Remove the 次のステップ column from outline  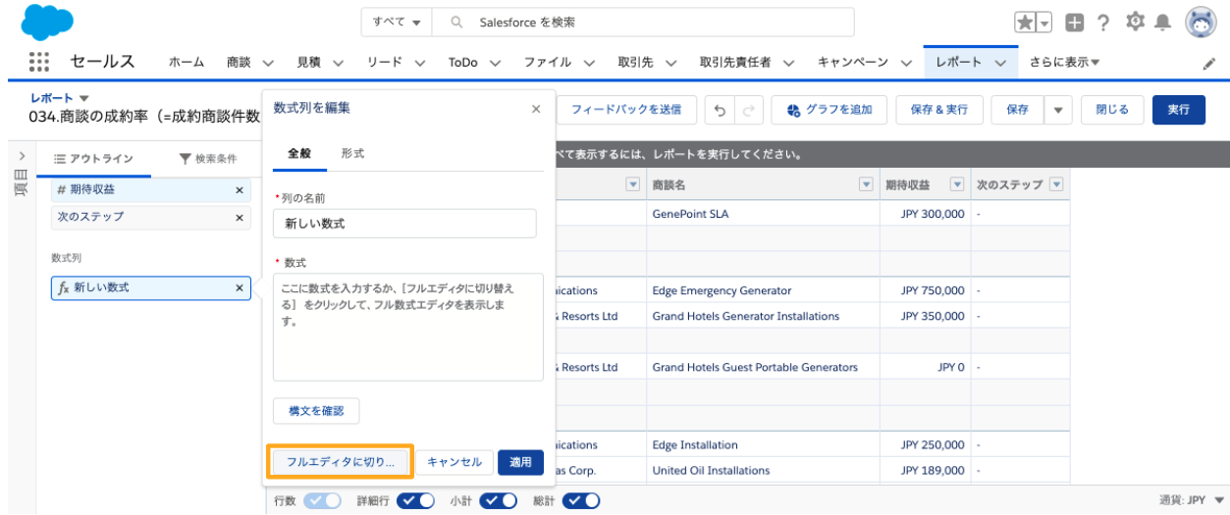(240, 217)
